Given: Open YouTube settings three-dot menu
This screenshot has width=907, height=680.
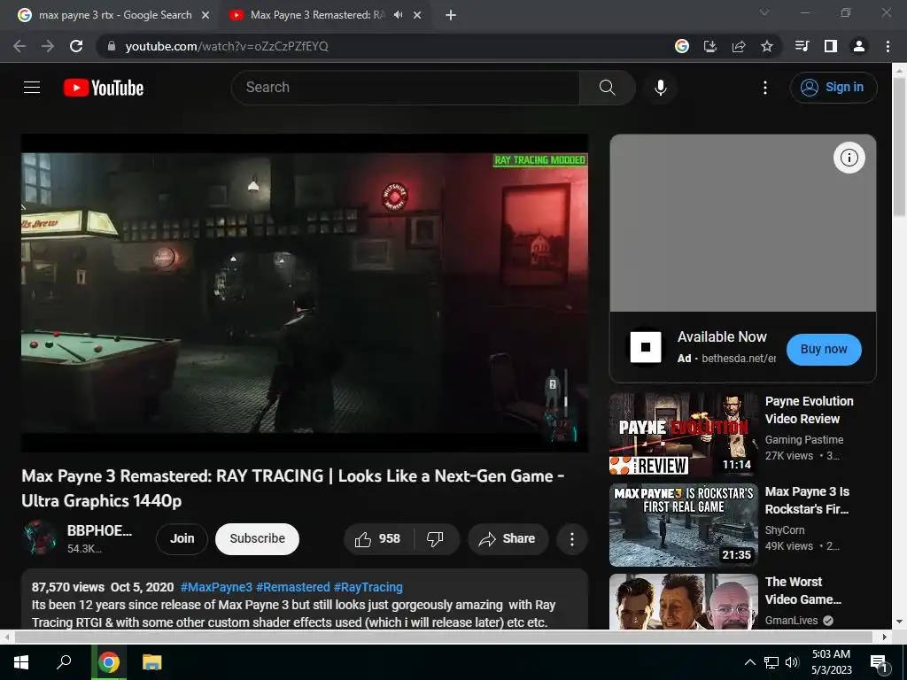Looking at the screenshot, I should pos(764,88).
